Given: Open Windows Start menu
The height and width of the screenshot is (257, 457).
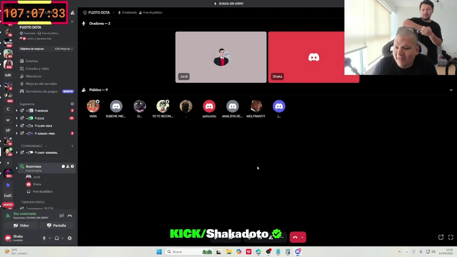Looking at the screenshot, I should pyautogui.click(x=159, y=252).
